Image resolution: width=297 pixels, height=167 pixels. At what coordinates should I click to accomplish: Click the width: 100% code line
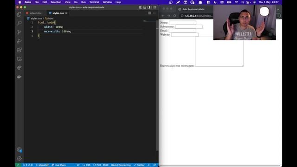(54, 27)
